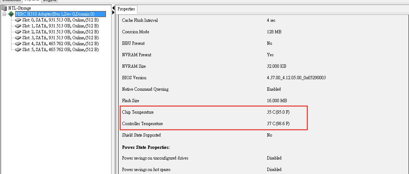Click the Slot 4 465.762 GB drive label

coord(60,44)
